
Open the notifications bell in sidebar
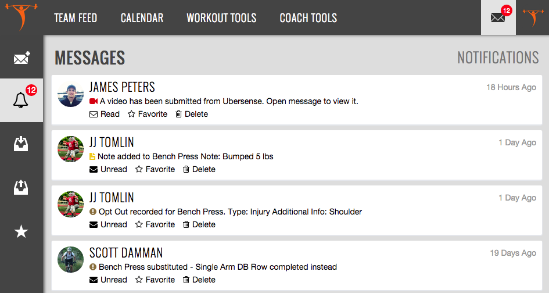(21, 100)
